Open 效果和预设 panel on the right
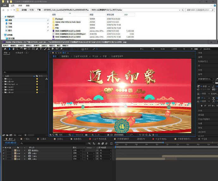 point(203,61)
